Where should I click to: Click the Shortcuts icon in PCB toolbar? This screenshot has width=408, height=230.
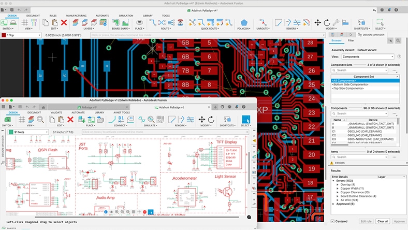(361, 23)
